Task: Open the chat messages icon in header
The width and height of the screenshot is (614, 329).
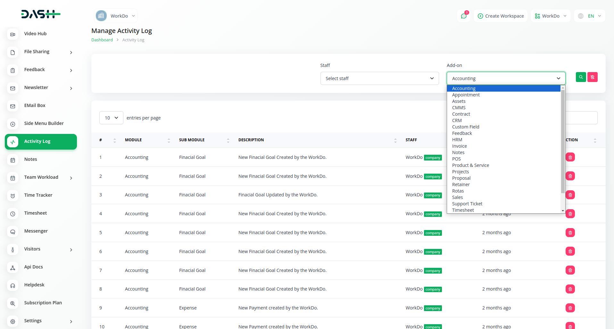Action: [x=463, y=16]
